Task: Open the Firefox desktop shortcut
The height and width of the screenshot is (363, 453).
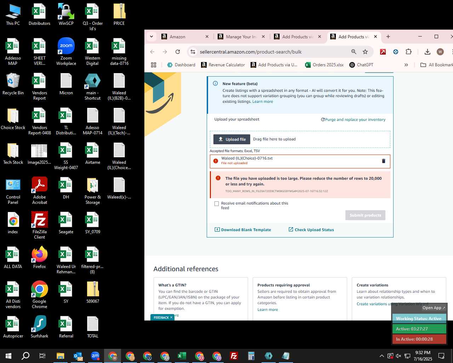Action: coord(40,258)
